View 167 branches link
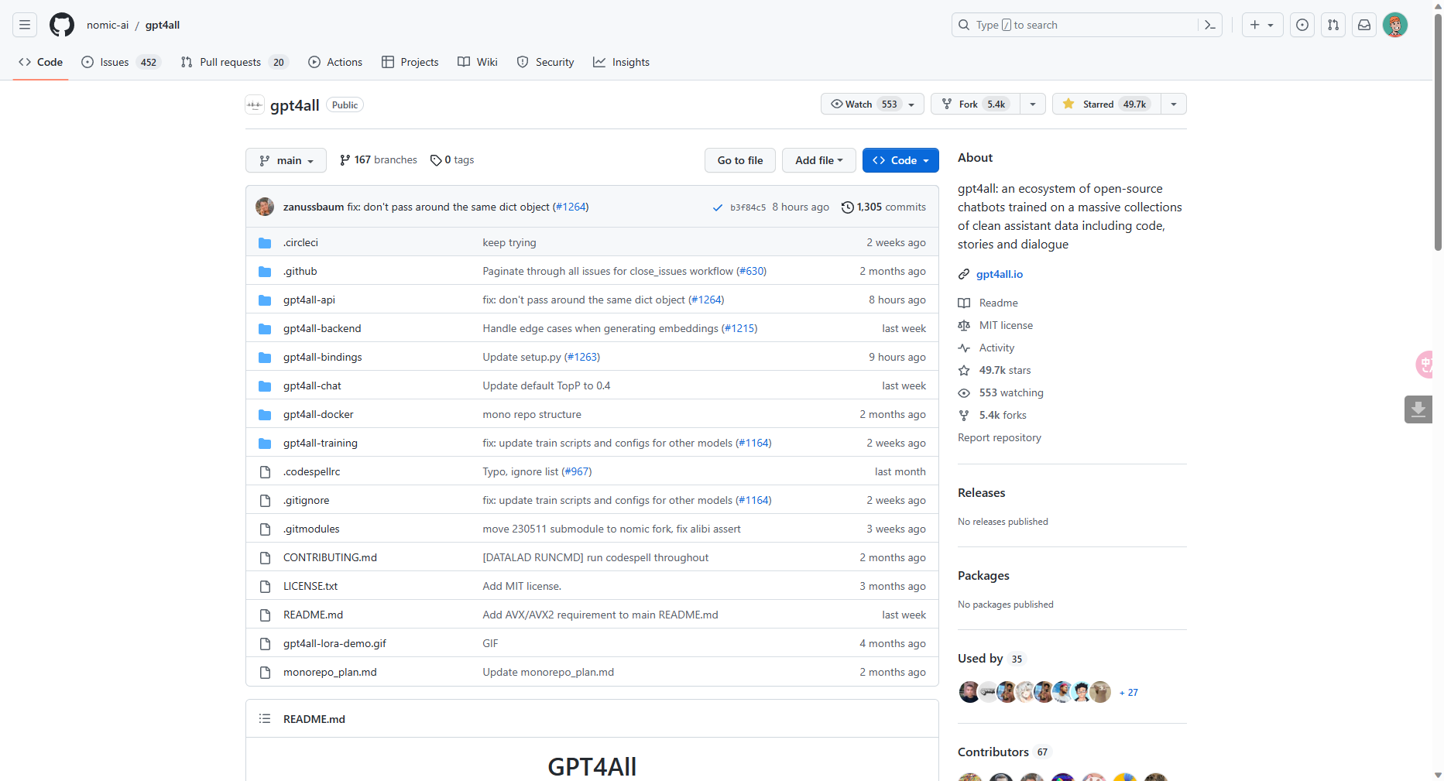This screenshot has height=781, width=1444. coord(379,160)
